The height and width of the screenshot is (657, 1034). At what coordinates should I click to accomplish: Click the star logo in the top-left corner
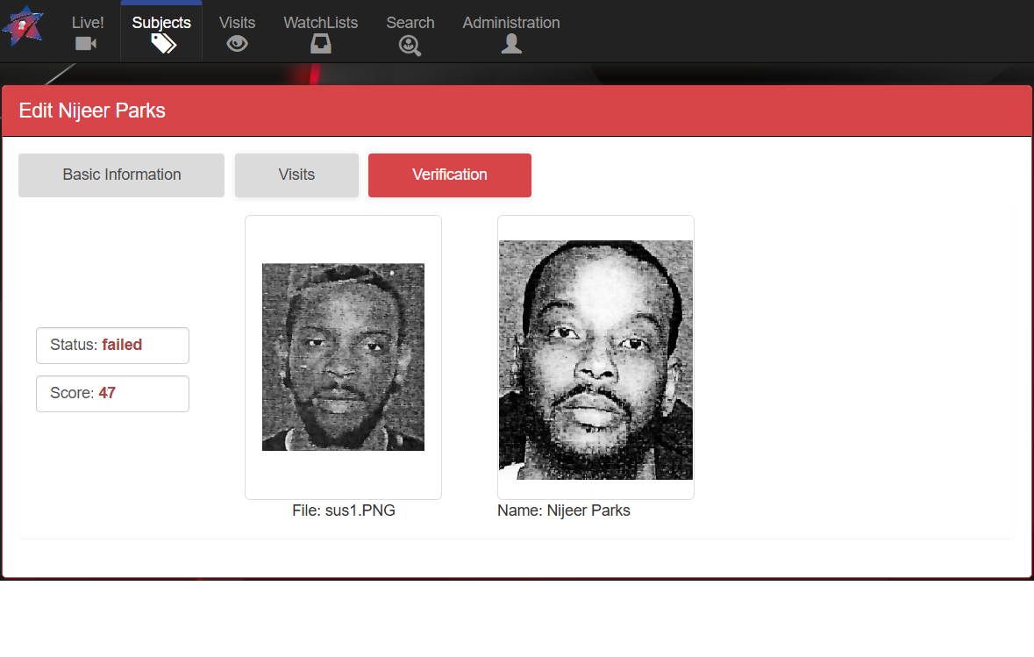click(x=23, y=25)
